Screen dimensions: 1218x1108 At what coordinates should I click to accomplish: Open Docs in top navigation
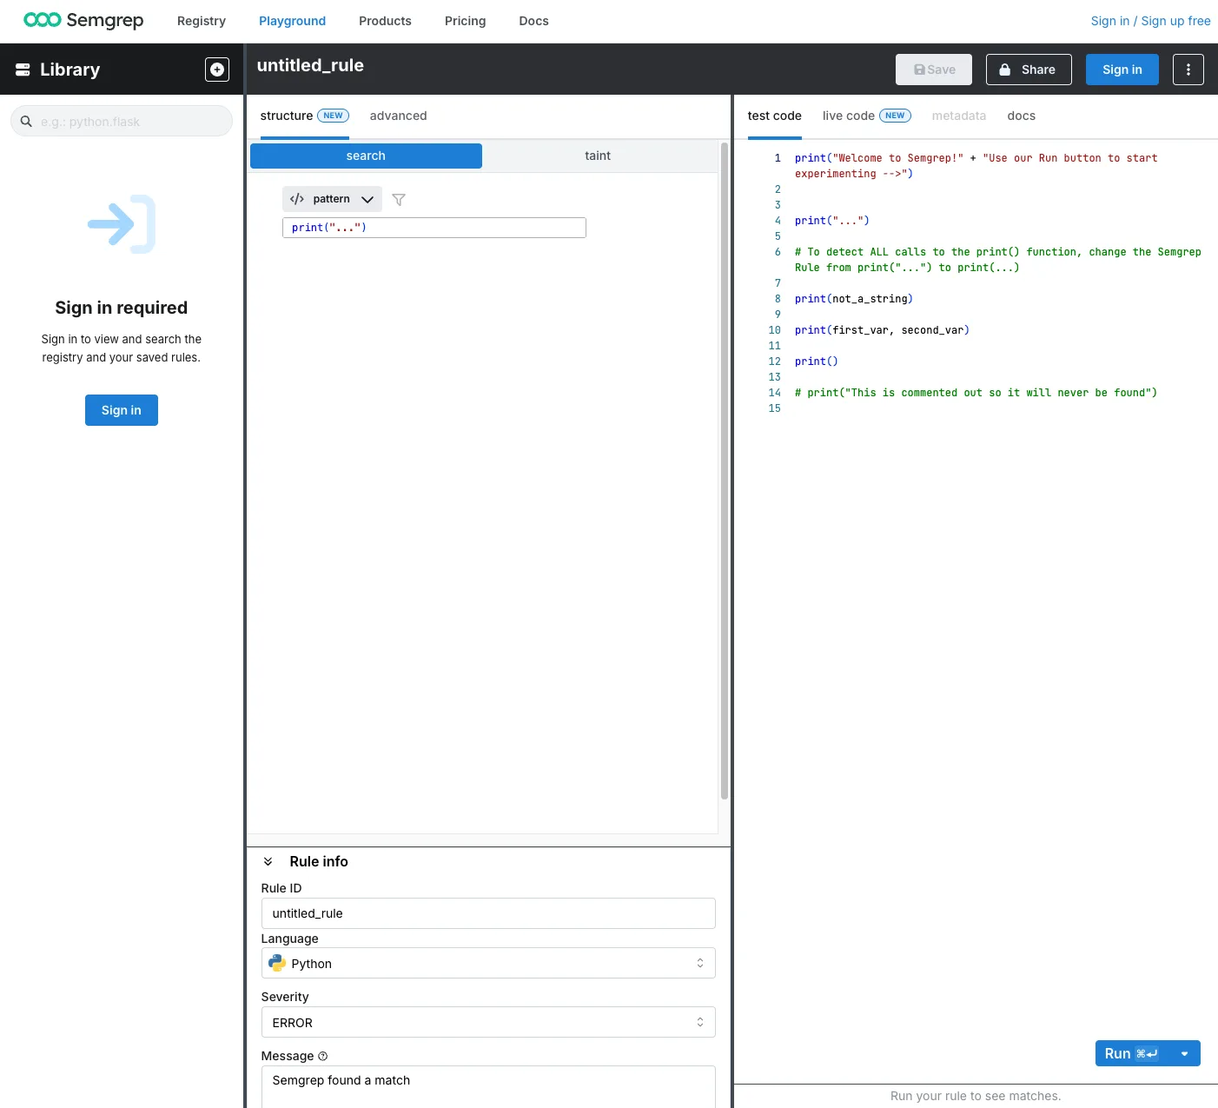tap(533, 21)
